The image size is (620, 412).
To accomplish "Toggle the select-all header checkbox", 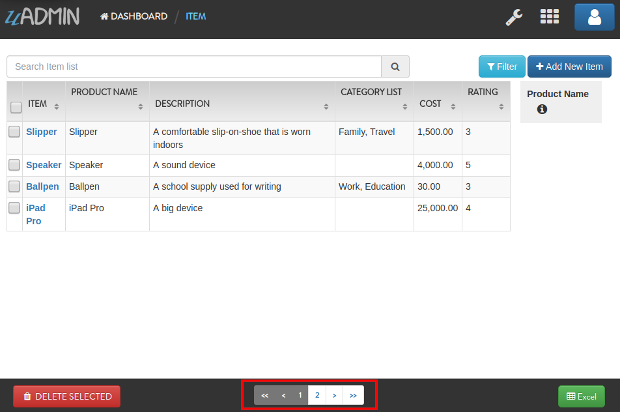I will (16, 108).
